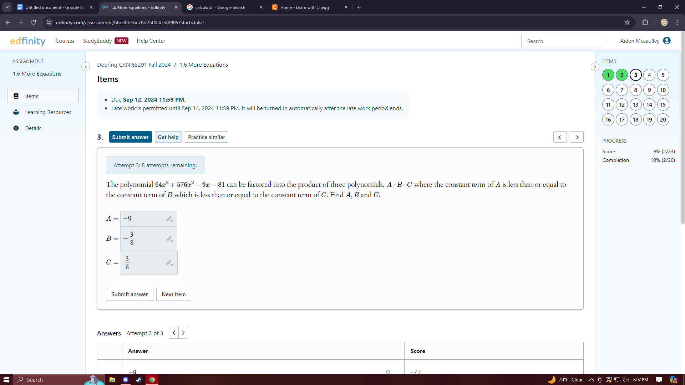Viewport: 685px width, 385px height.
Task: Open the Courses menu item
Action: click(x=65, y=41)
